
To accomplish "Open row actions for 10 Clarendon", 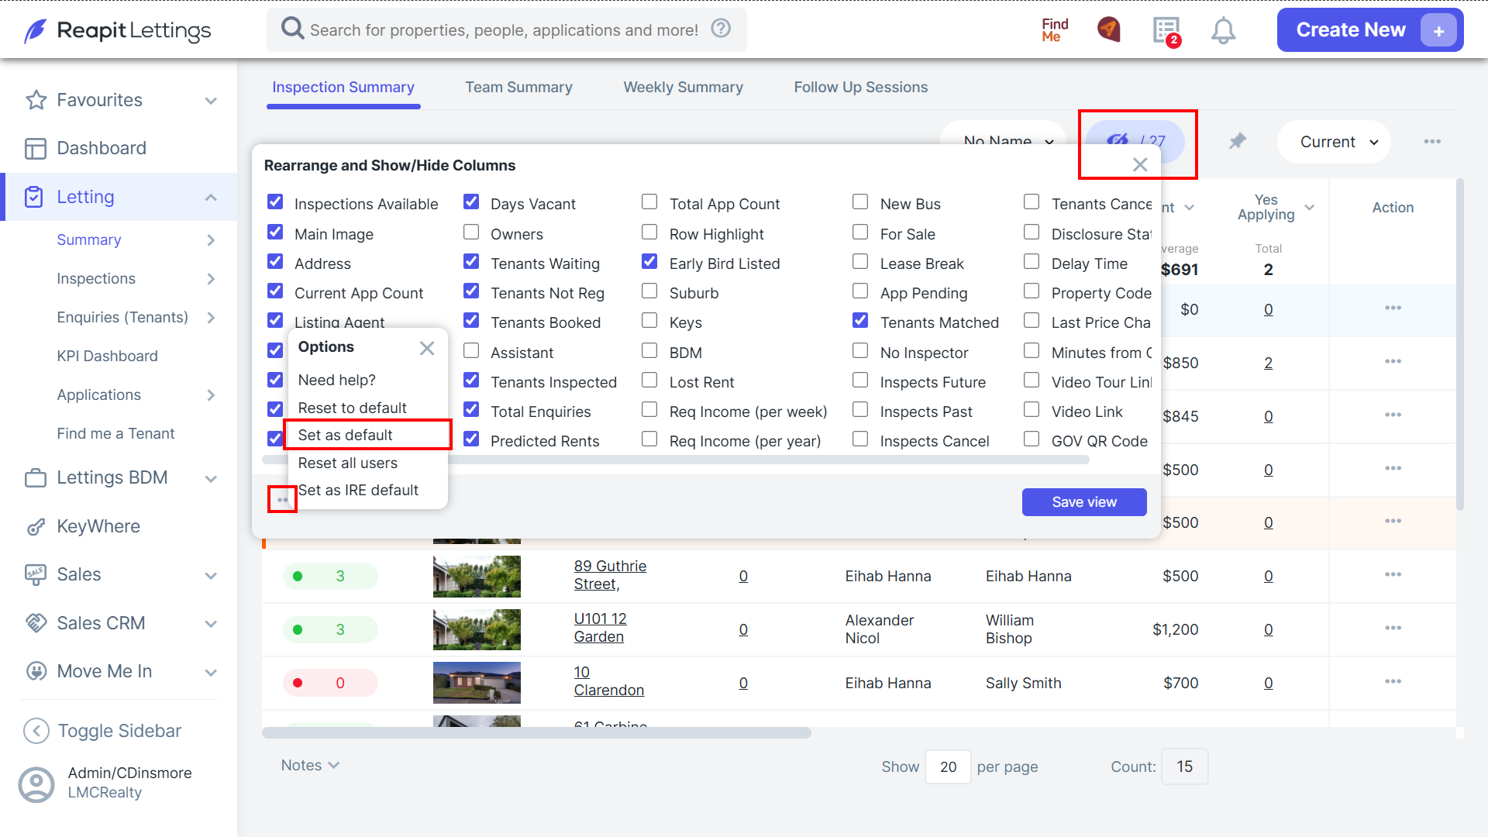I will click(1393, 681).
